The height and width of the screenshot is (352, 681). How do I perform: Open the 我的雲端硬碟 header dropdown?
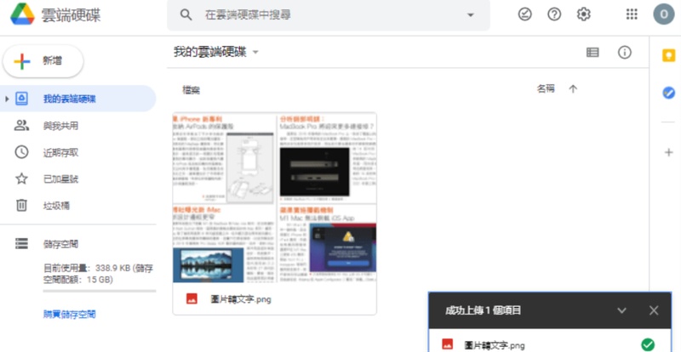pos(216,53)
